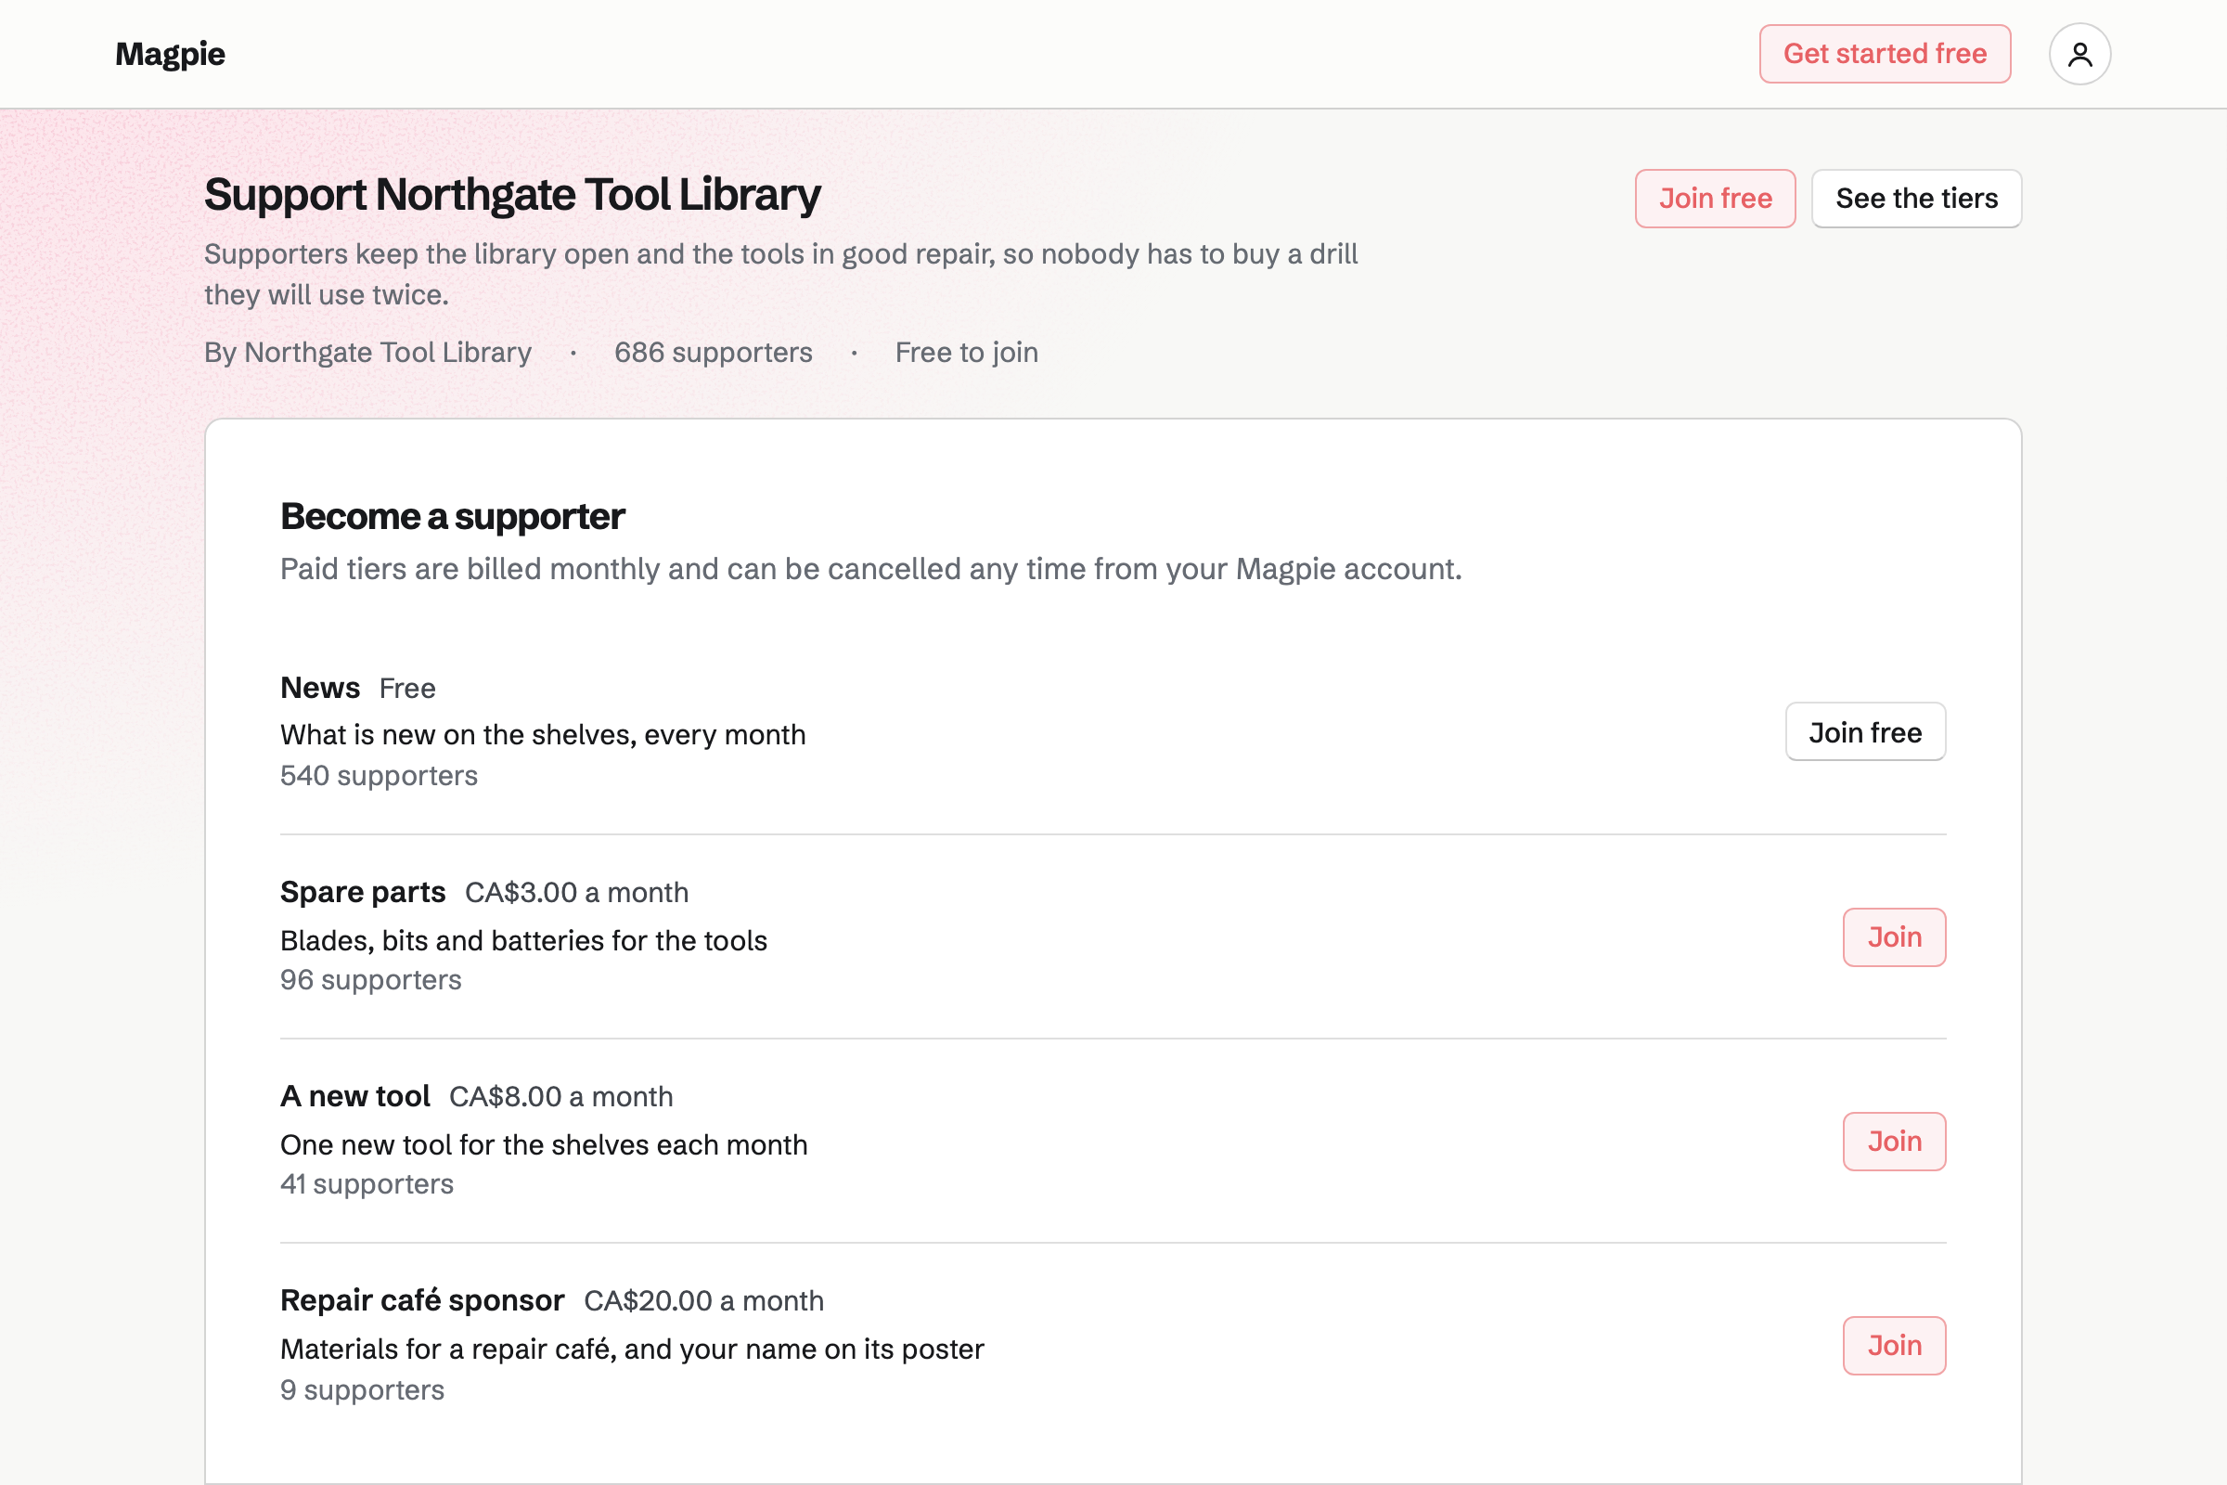Click A new tool tier title
This screenshot has height=1485, width=2227.
pyautogui.click(x=355, y=1097)
